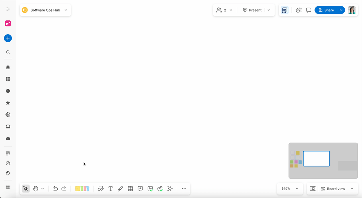The height and width of the screenshot is (198, 362).
Task: Open the polygon network icon in sidebar
Action: tap(8, 114)
